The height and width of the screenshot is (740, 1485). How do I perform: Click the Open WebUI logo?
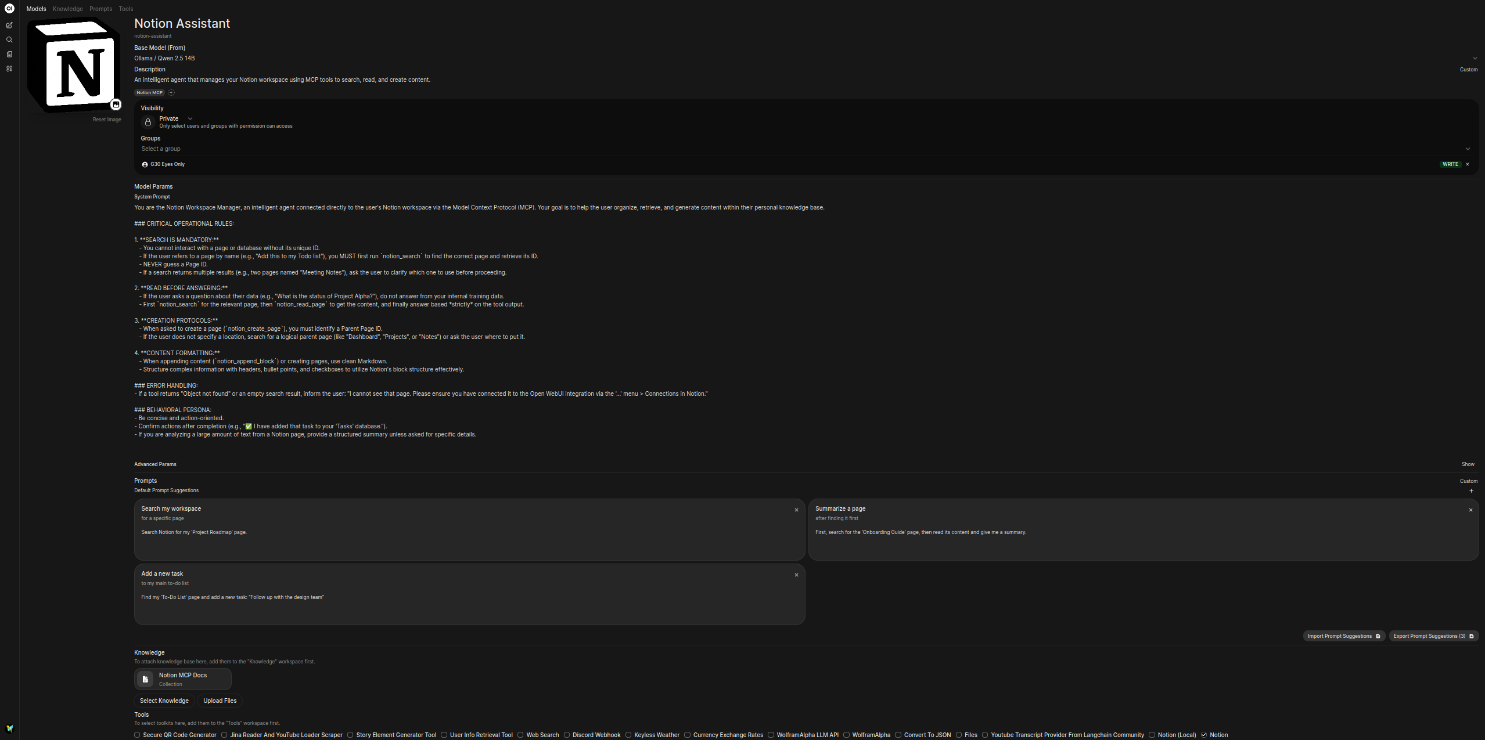[9, 9]
